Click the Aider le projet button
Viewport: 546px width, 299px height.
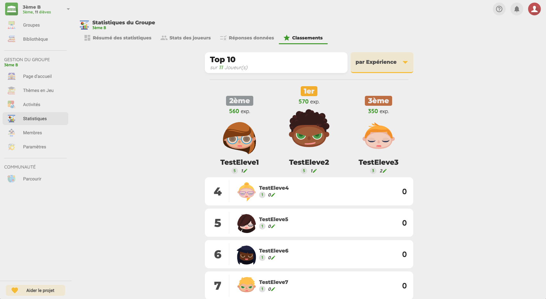tap(35, 290)
